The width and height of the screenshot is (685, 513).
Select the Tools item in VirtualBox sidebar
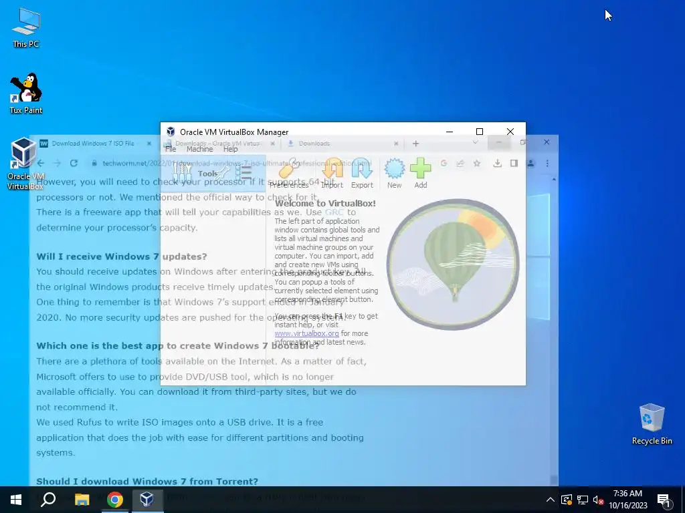pyautogui.click(x=213, y=174)
